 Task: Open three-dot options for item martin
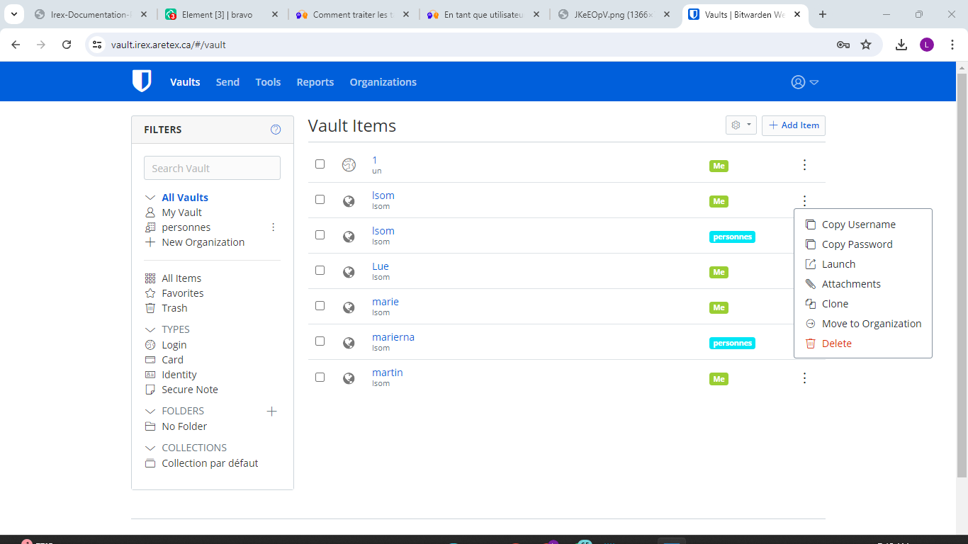tap(804, 378)
